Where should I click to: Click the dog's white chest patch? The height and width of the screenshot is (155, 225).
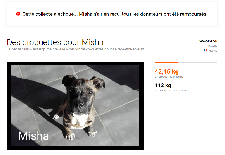80,120
